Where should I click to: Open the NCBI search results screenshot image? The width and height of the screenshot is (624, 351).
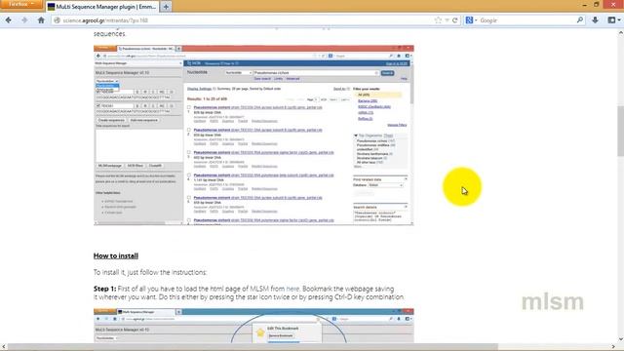pos(253,136)
